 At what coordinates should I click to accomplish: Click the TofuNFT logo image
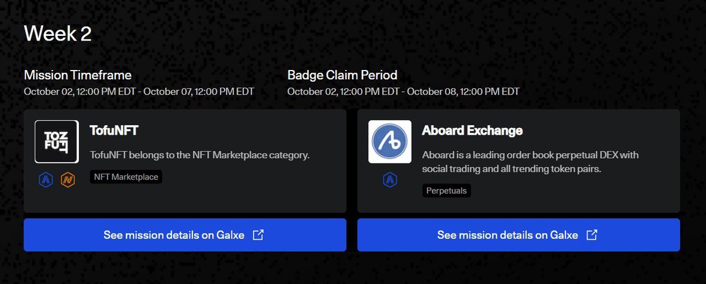[x=56, y=142]
